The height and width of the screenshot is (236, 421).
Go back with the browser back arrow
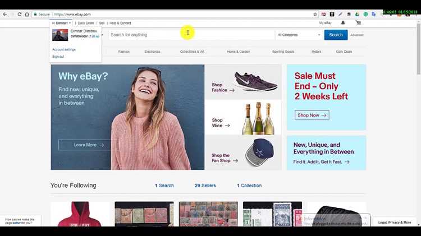click(5, 14)
